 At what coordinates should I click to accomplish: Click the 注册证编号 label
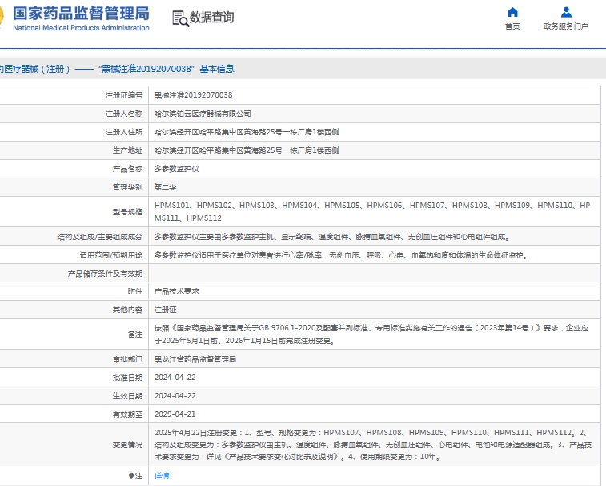point(123,95)
